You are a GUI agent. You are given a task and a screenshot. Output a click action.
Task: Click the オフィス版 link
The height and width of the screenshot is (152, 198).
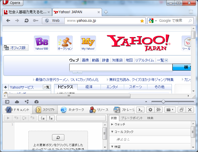[x=15, y=48]
